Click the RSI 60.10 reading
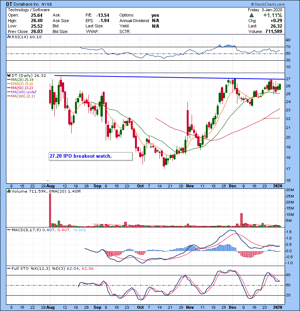Image resolution: width=300 pixels, height=311 pixels. [x=36, y=37]
